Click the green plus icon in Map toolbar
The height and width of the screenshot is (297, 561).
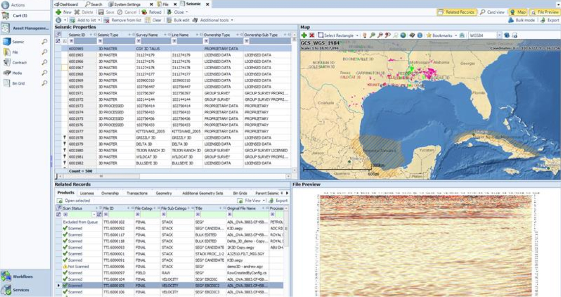tap(304, 35)
